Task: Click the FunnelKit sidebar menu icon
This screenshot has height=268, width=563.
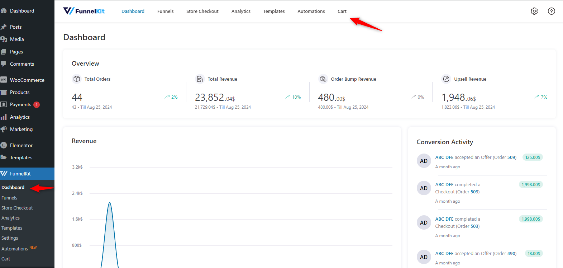Action: [x=4, y=174]
